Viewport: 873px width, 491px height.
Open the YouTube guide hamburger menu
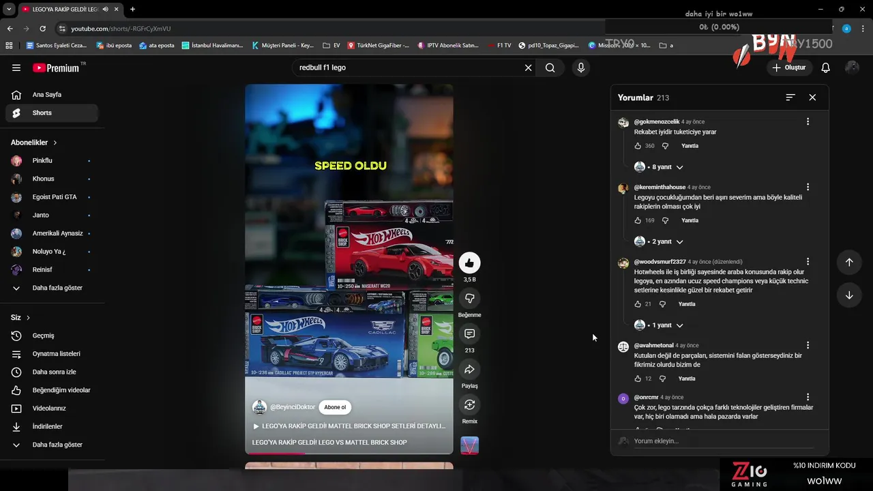click(16, 68)
